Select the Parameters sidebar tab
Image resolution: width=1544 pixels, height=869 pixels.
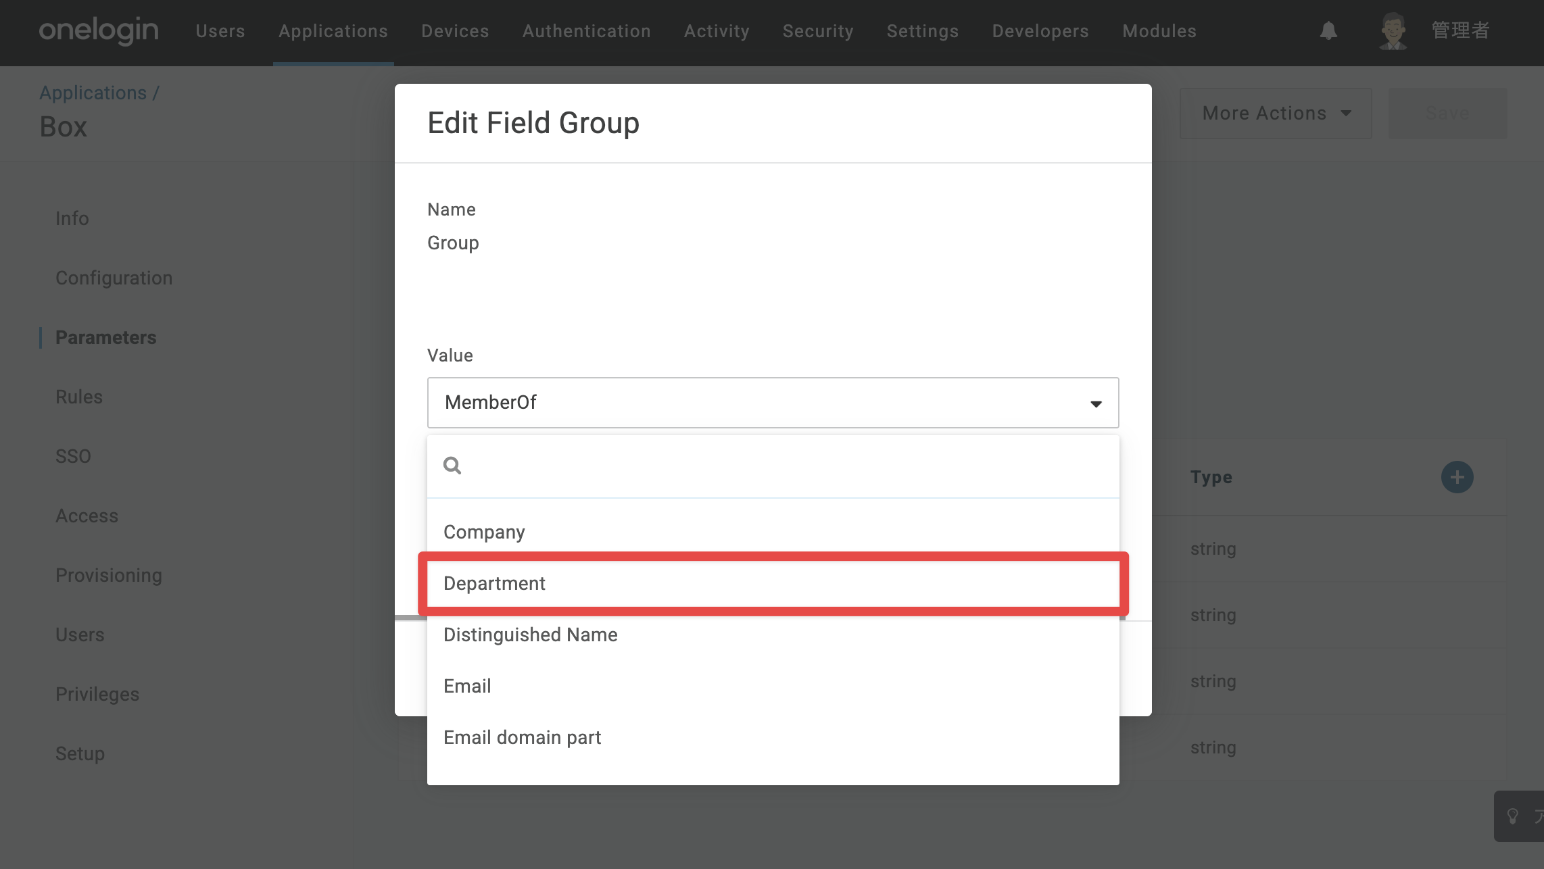[x=106, y=337]
